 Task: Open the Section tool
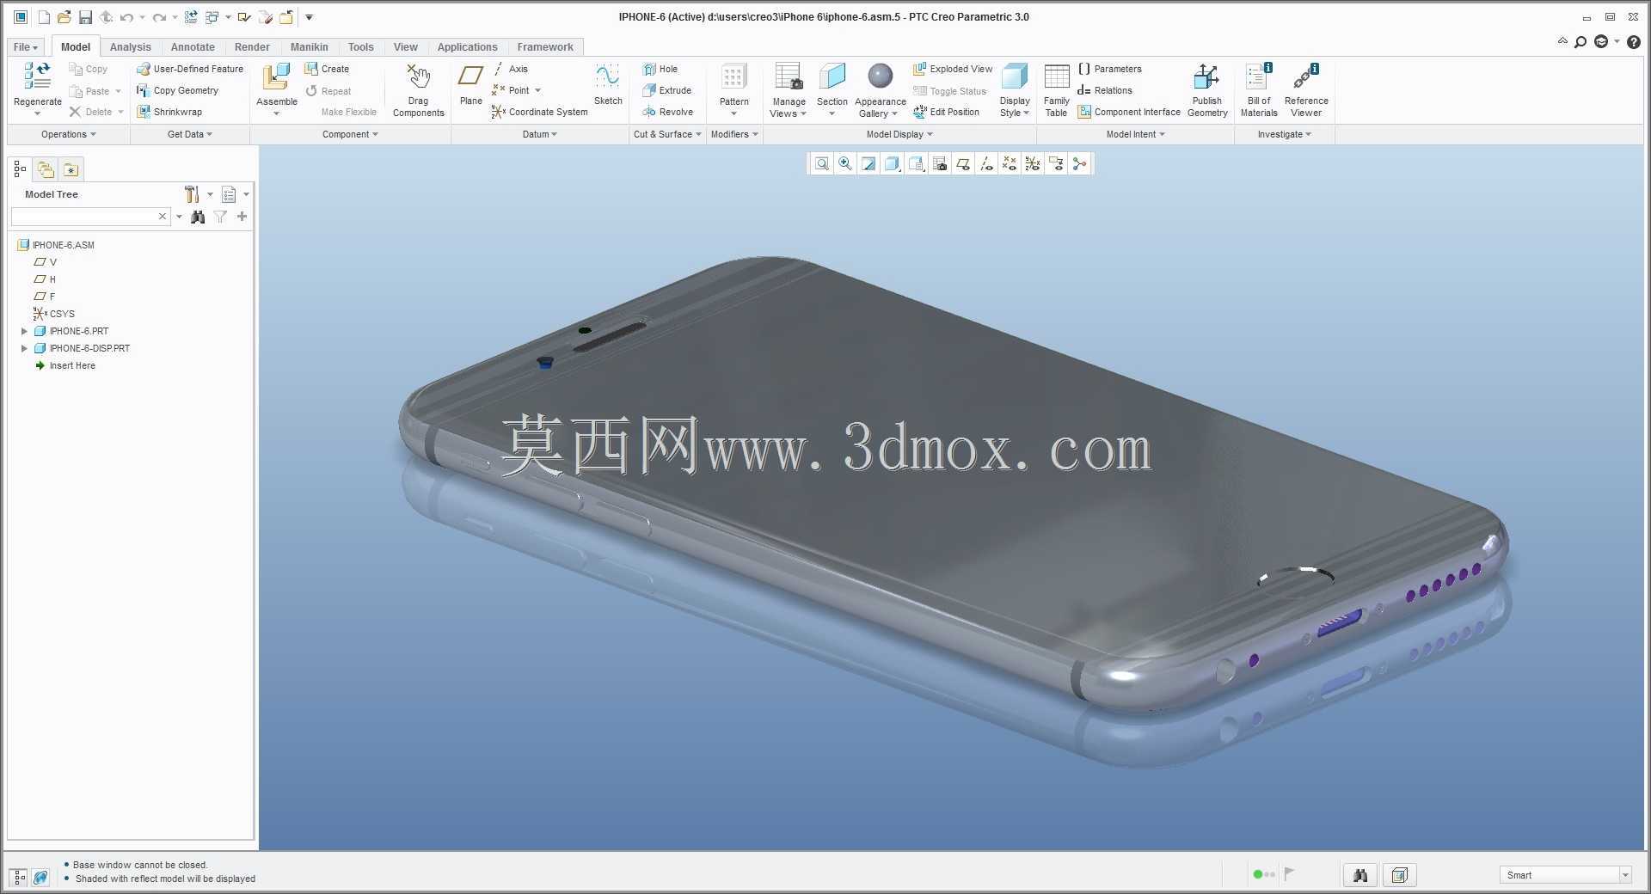click(832, 77)
